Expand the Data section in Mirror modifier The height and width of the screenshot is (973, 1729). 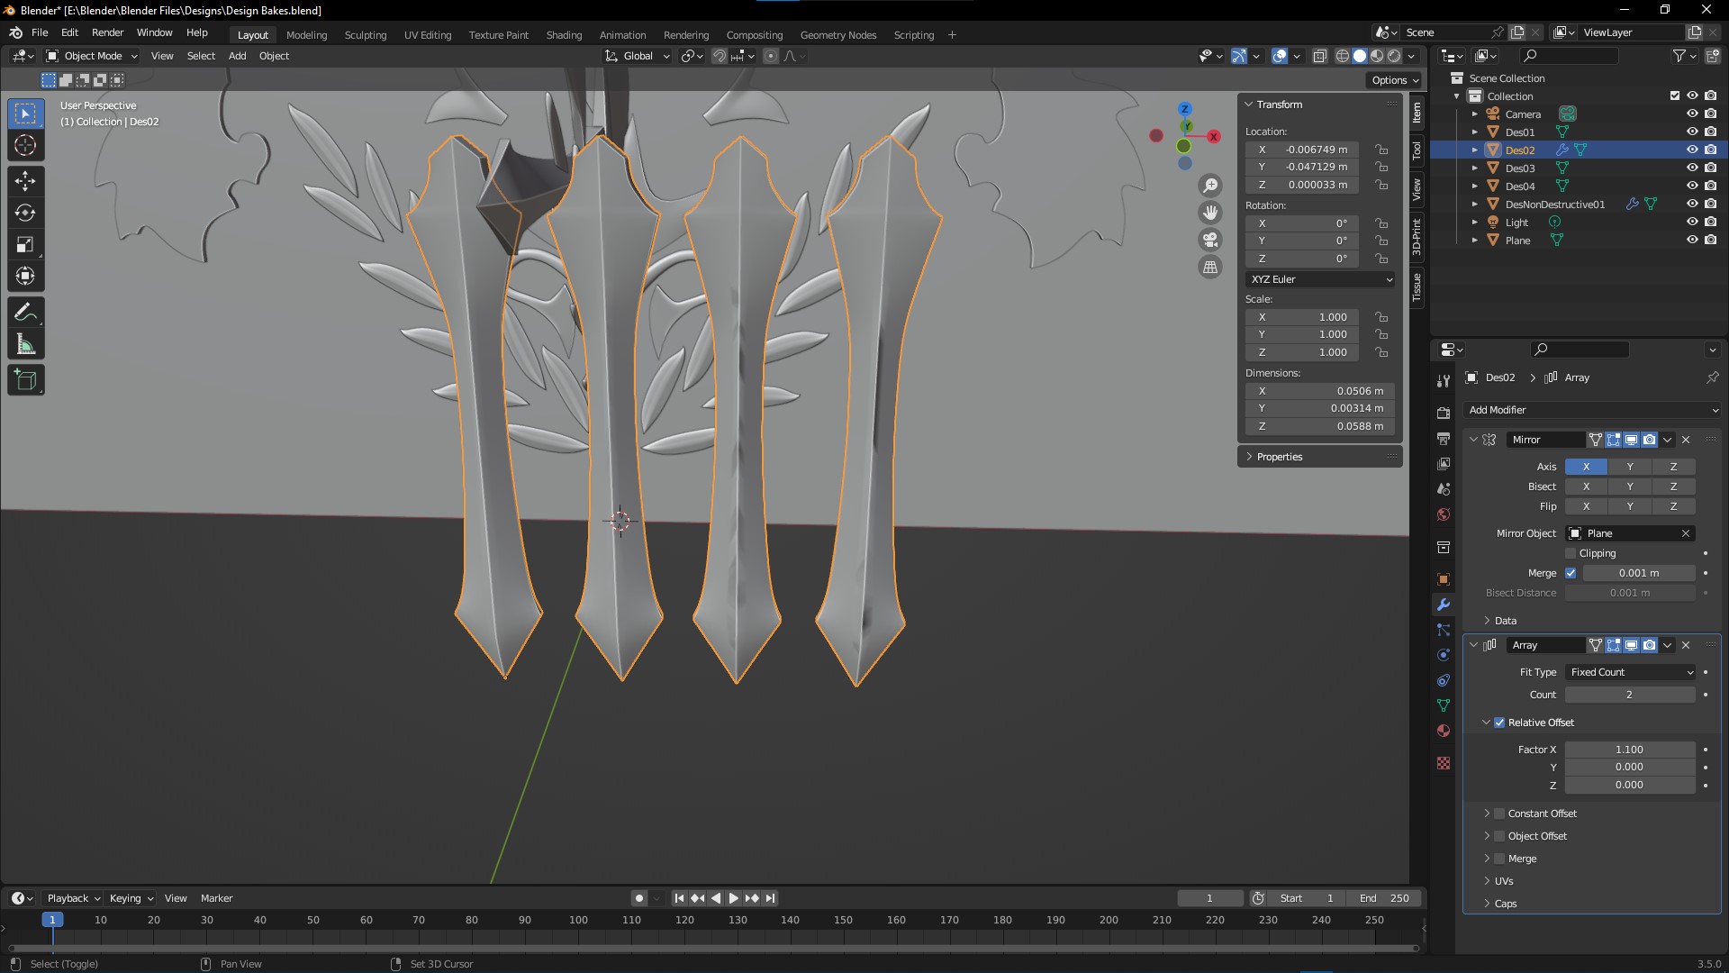click(x=1505, y=621)
